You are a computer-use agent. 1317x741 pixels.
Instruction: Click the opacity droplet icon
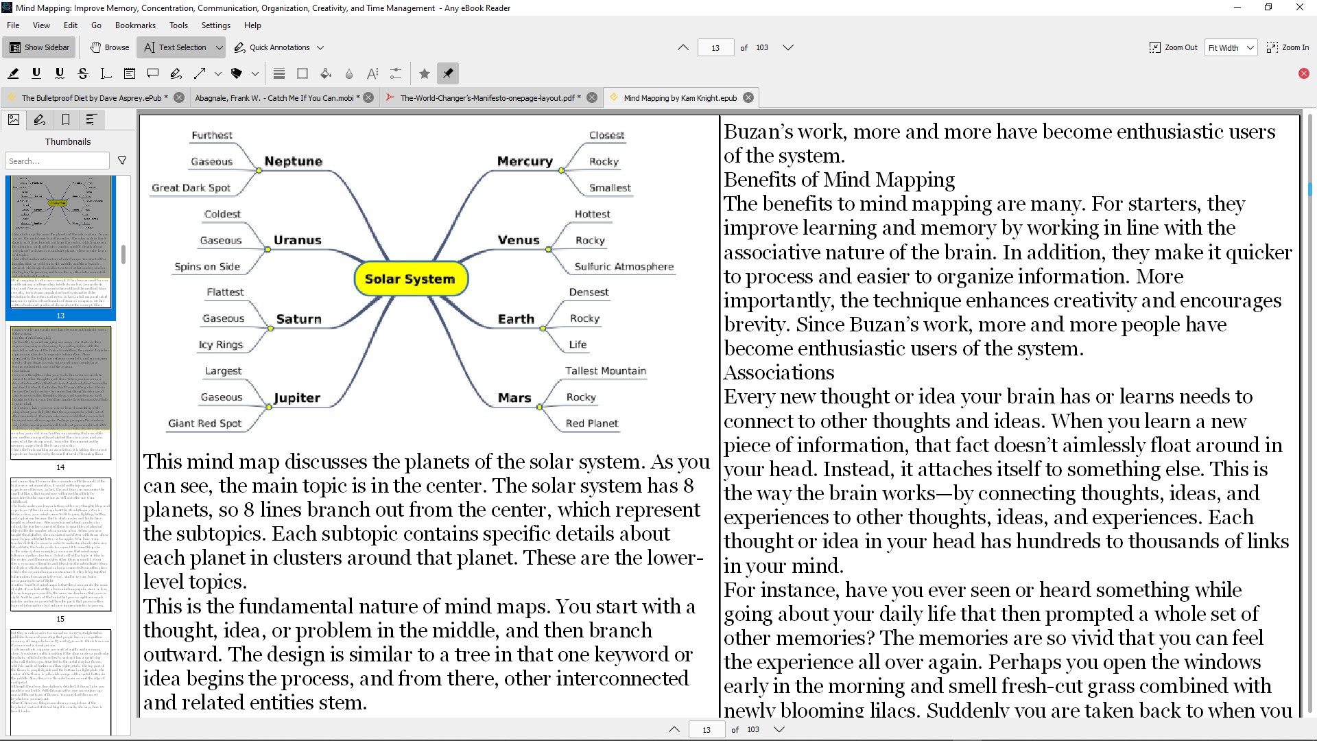coord(349,73)
